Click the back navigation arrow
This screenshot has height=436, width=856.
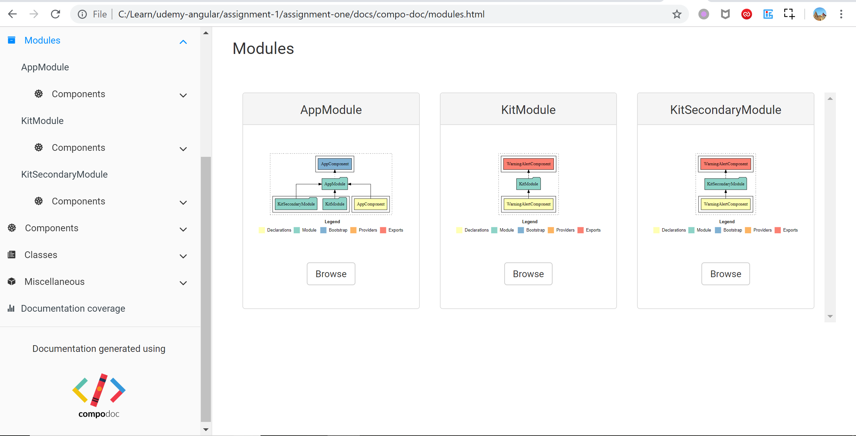pos(12,14)
